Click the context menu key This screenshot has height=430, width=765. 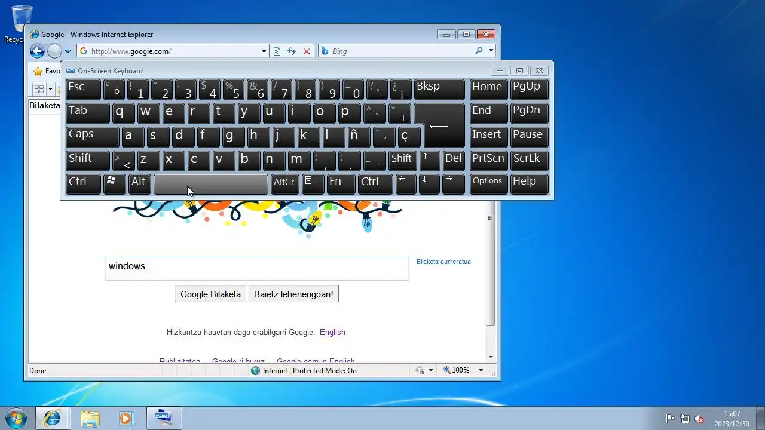point(313,184)
